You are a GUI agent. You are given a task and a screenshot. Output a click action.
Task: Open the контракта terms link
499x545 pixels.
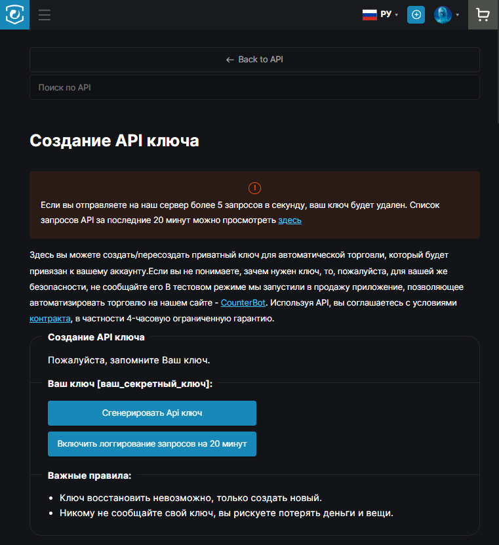click(50, 319)
